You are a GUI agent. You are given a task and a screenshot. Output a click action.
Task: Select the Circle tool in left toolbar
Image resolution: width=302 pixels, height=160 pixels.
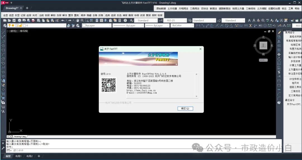click(3, 59)
